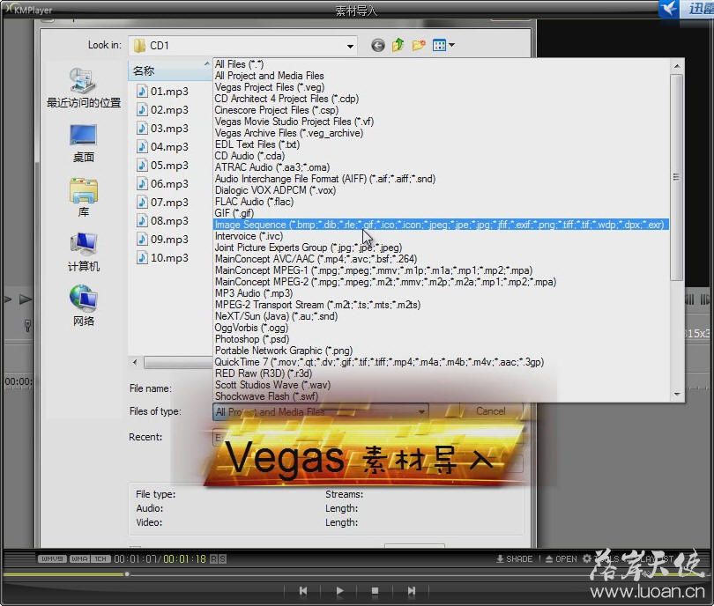Click KMPlayer play button
This screenshot has height=606, width=714.
[x=339, y=590]
